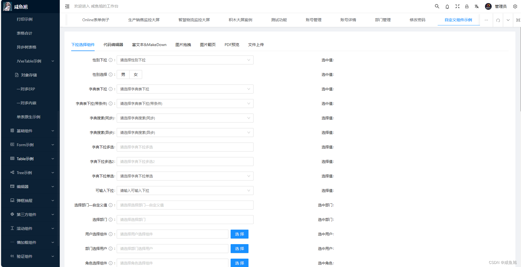Open the 字典表下拉 dropdown
The height and width of the screenshot is (267, 521).
click(x=185, y=89)
